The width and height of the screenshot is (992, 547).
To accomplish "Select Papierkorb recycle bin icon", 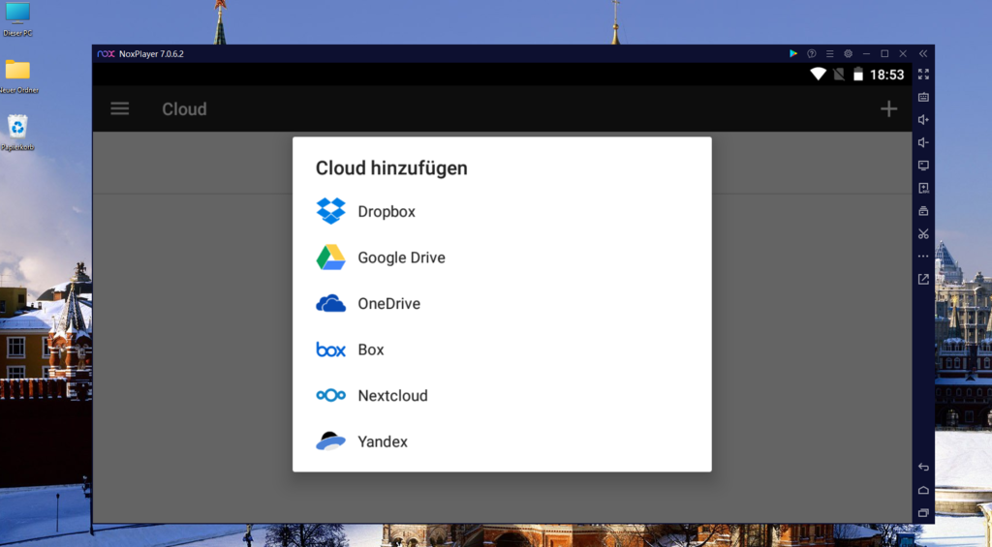I will click(17, 133).
